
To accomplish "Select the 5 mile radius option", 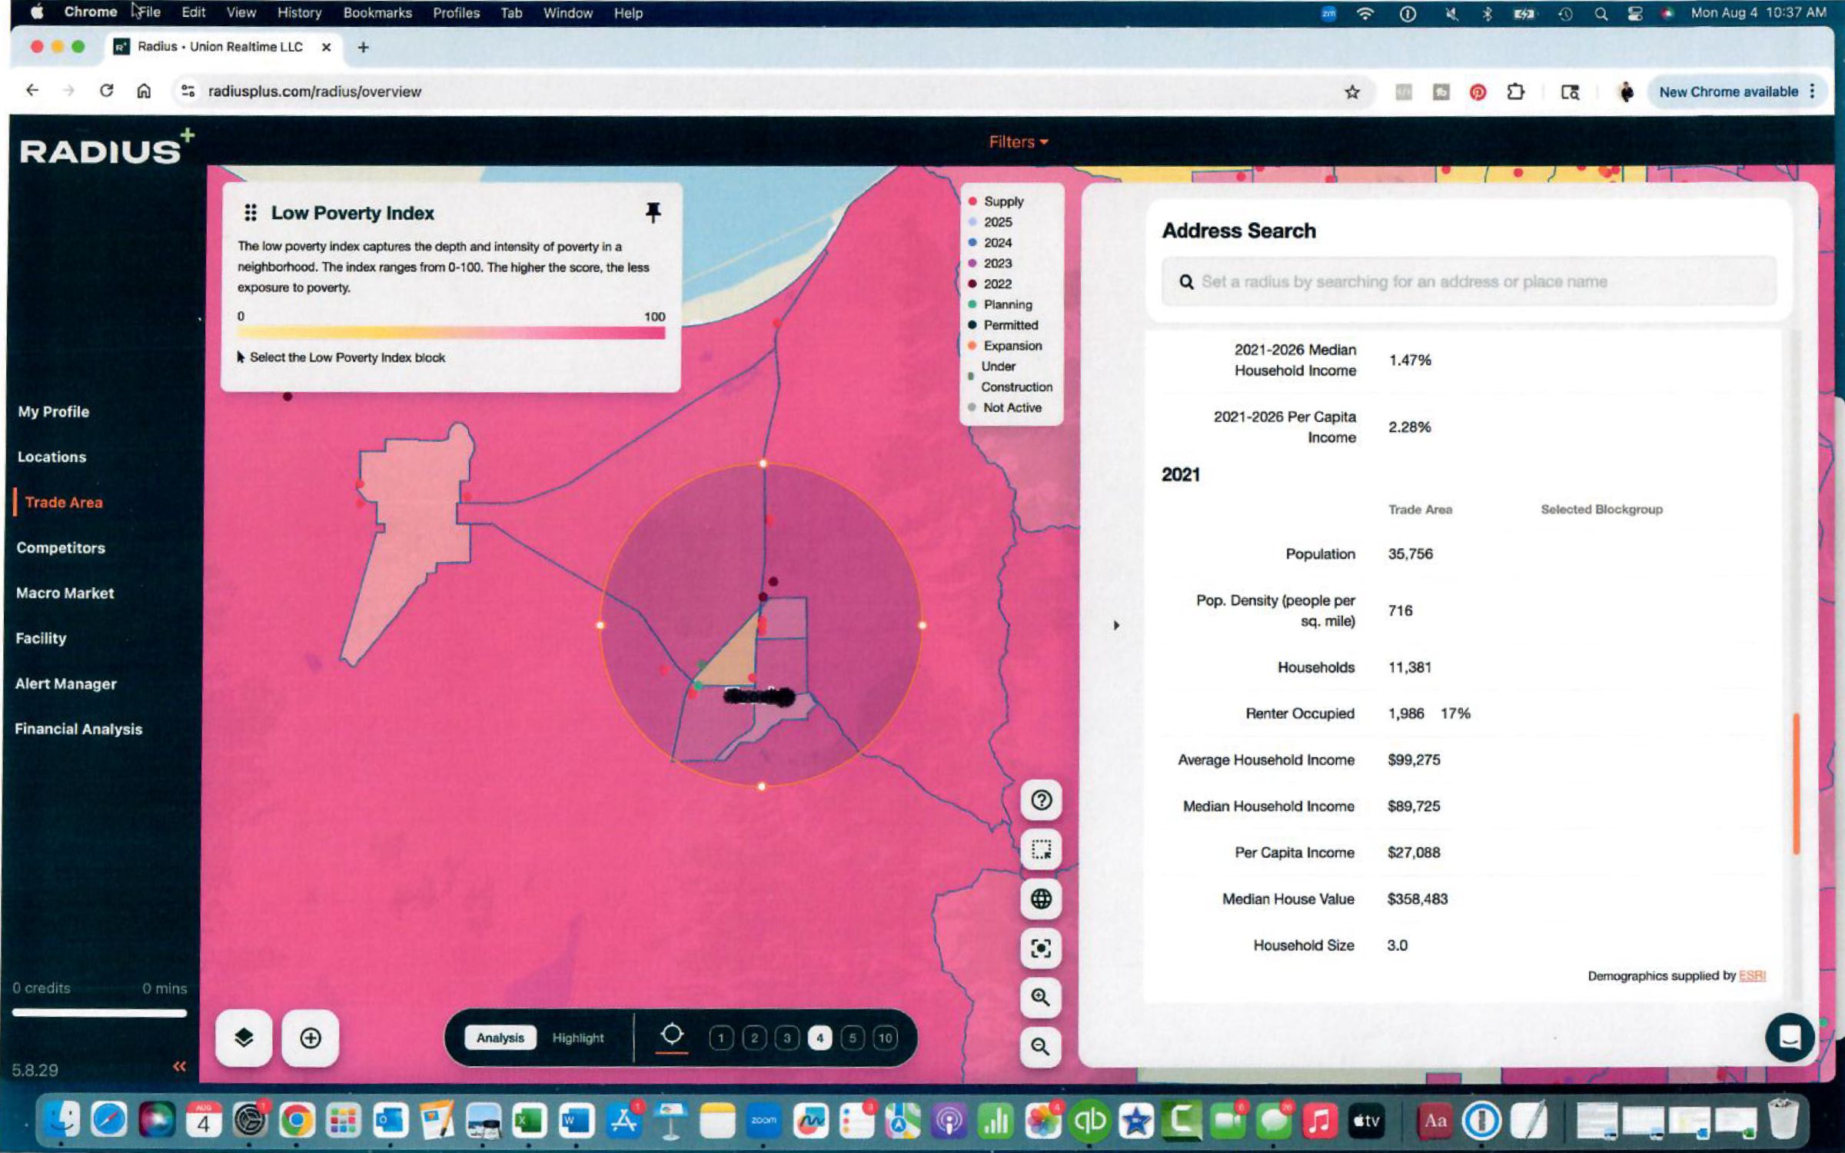I will [853, 1038].
